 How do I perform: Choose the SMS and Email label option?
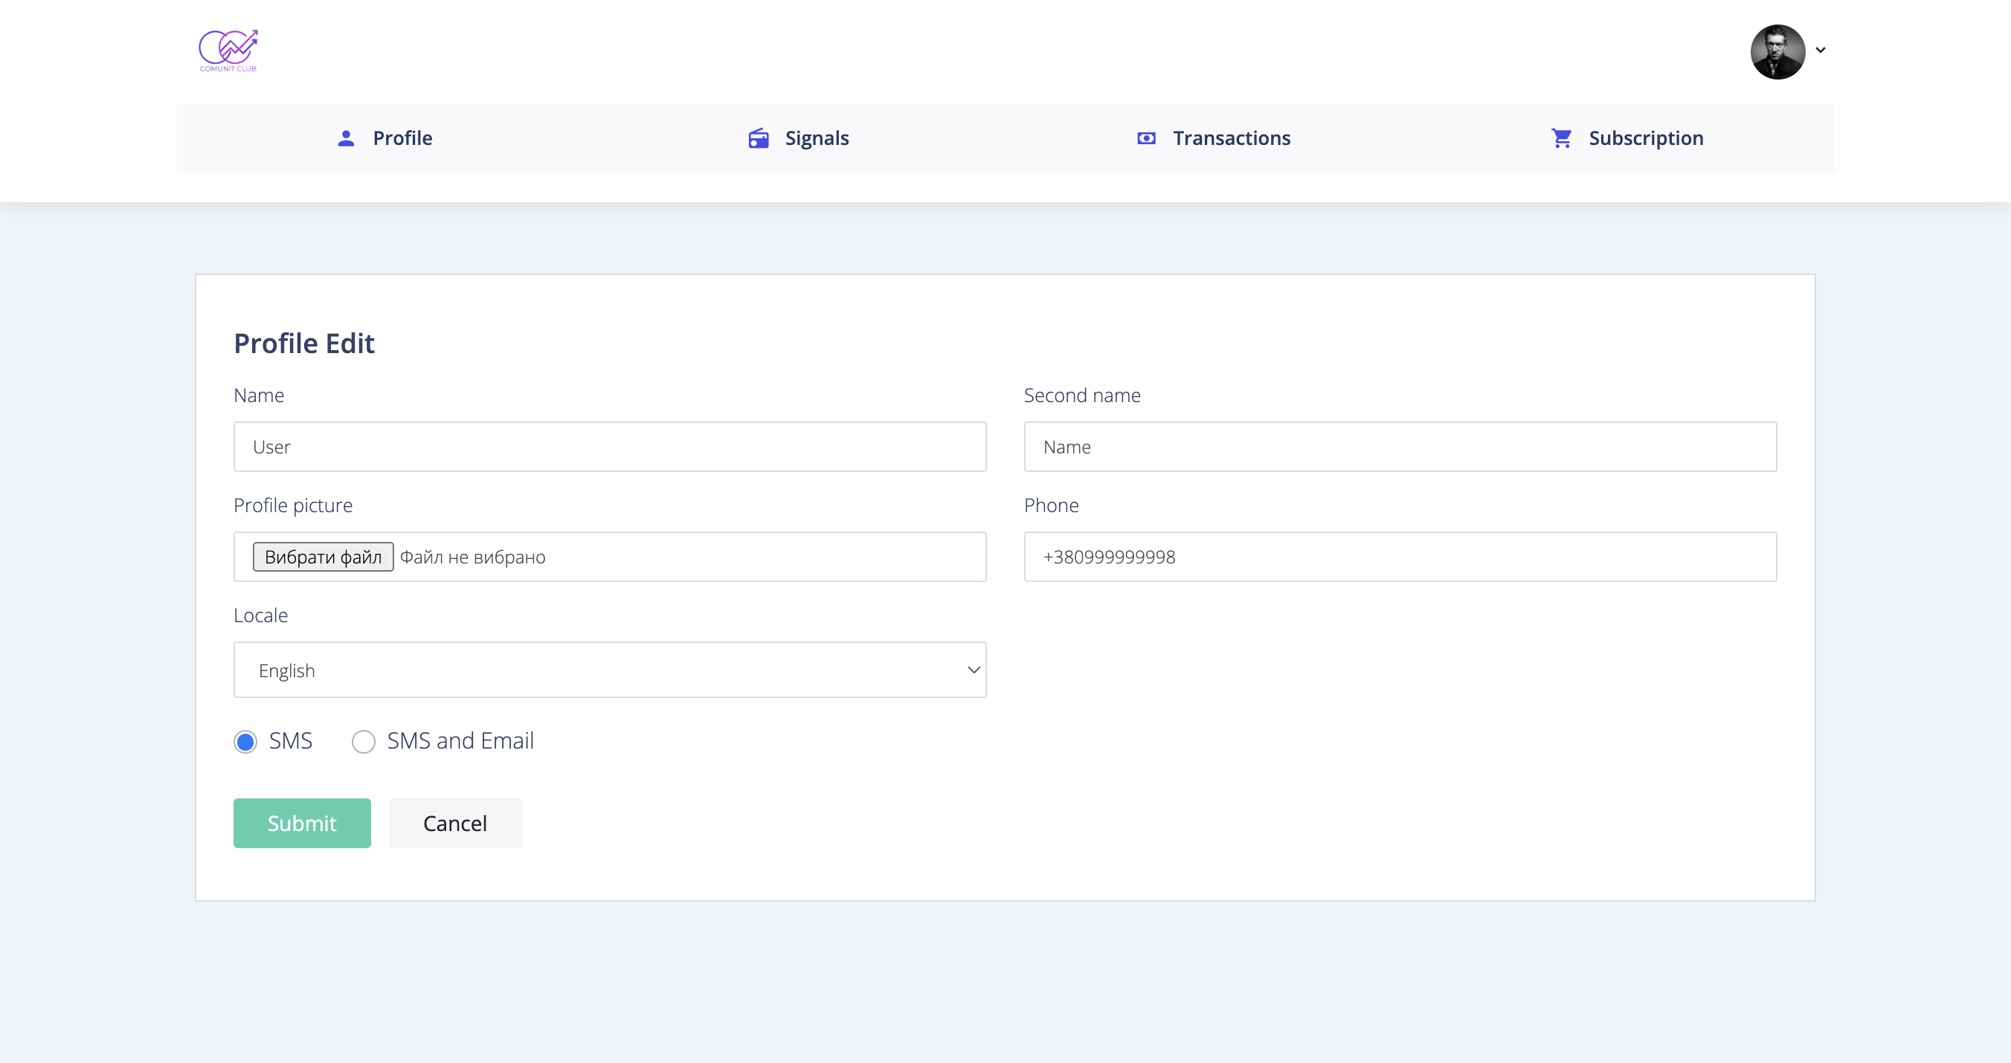point(460,740)
